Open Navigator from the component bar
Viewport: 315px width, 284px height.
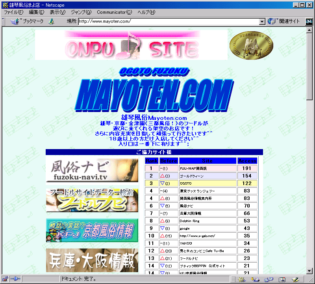coord(242,279)
